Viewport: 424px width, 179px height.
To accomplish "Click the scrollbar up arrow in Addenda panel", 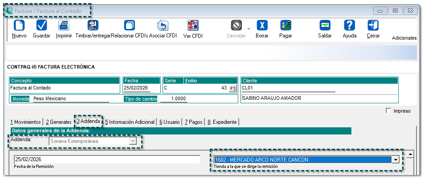I will 410,155.
